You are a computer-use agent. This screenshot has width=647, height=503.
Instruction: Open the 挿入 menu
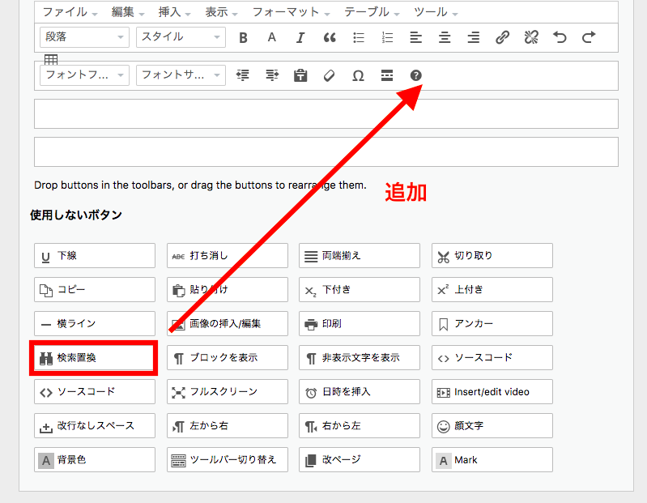[x=174, y=12]
